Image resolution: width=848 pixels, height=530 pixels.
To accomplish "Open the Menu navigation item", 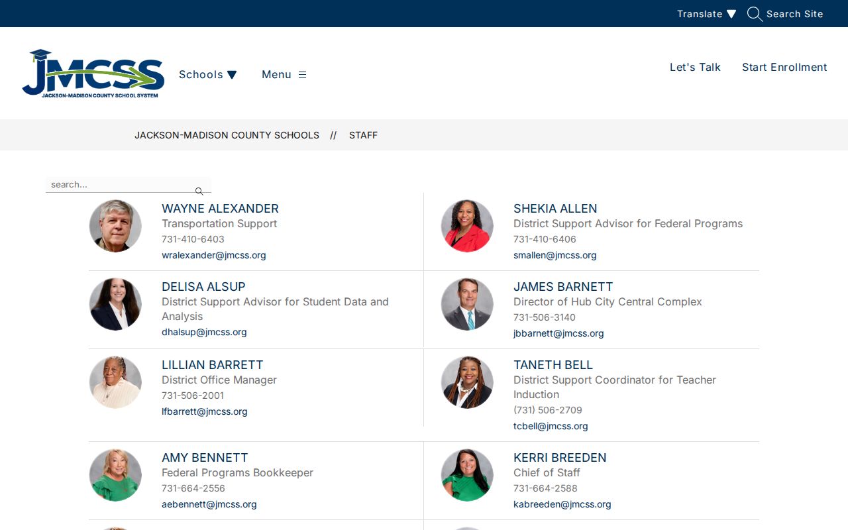I will pyautogui.click(x=284, y=75).
